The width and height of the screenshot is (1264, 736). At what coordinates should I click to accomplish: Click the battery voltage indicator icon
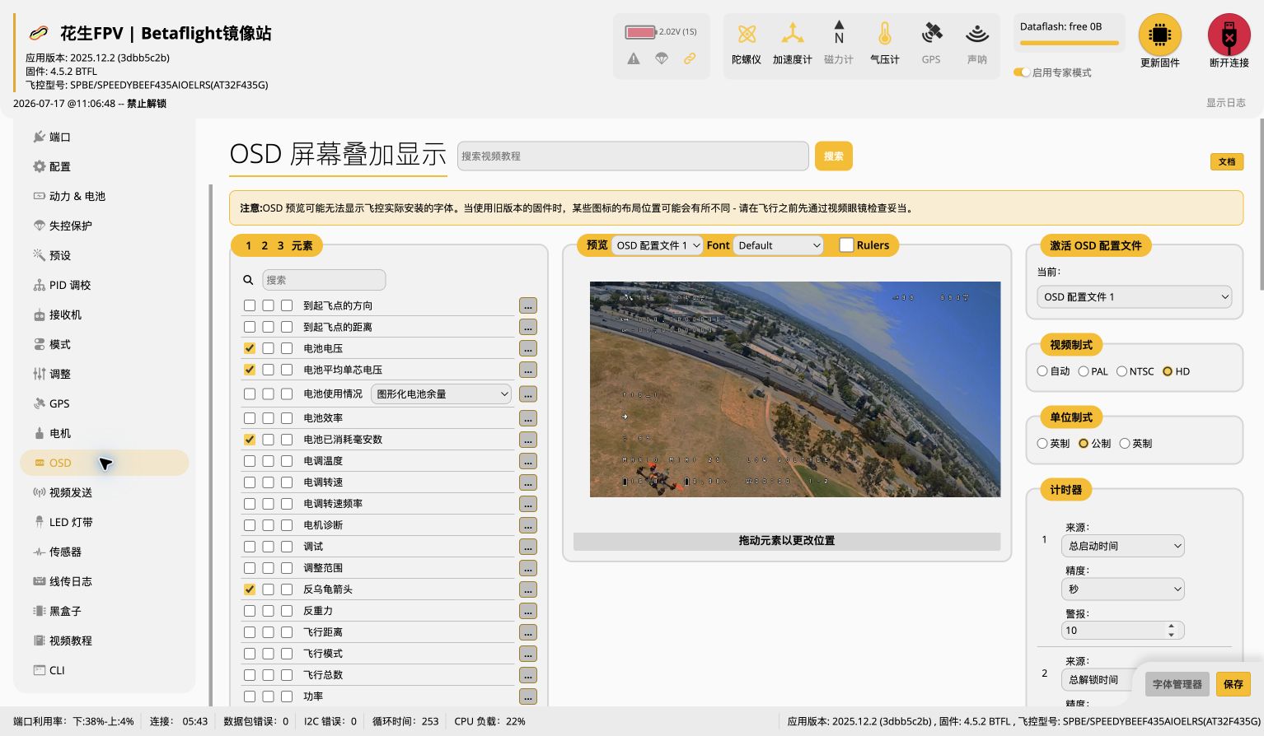(x=640, y=32)
